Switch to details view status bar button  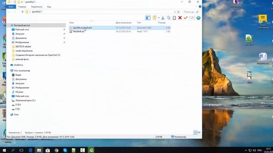[195, 133]
